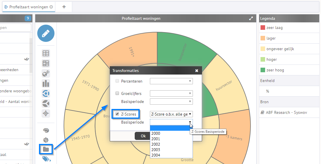
Task: Select the profile donut chart icon
Action: (x=46, y=93)
